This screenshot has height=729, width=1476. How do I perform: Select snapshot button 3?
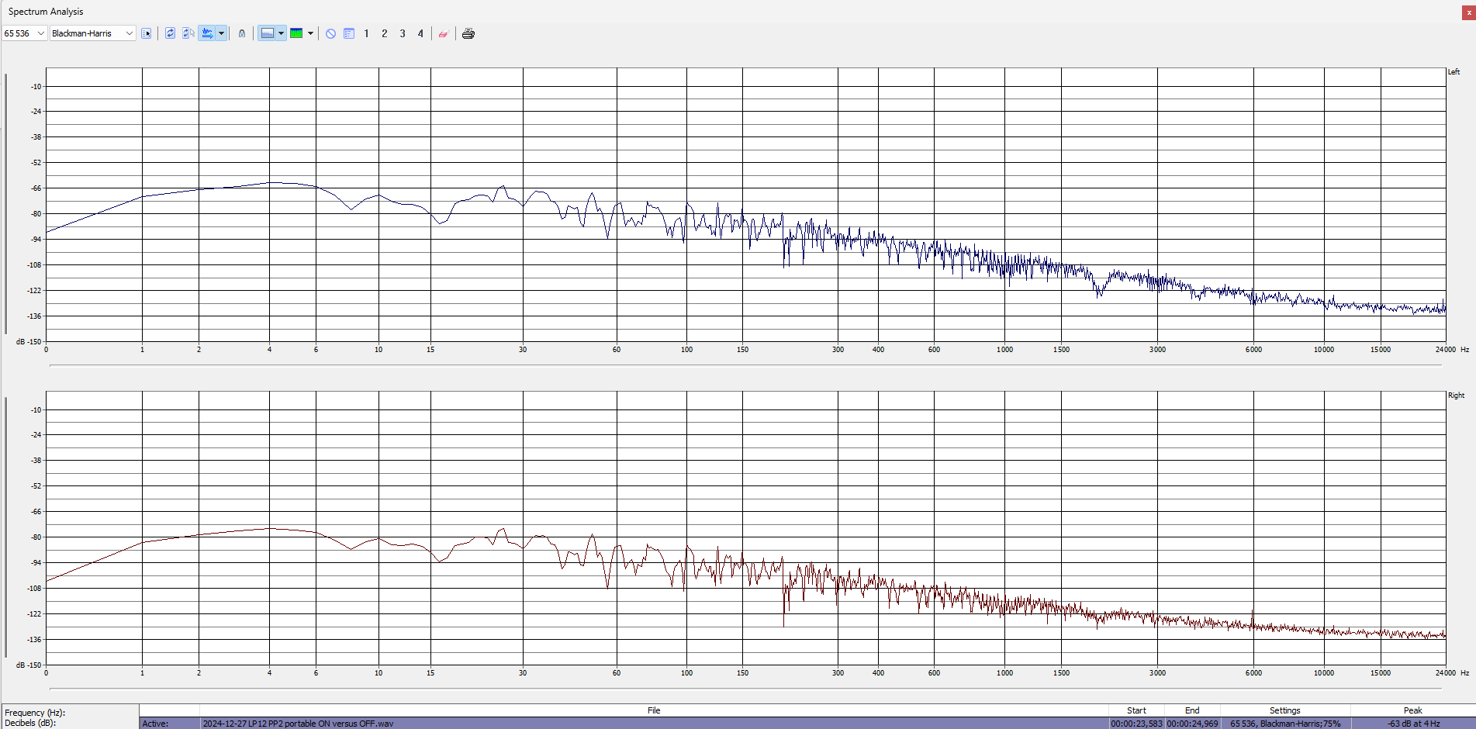click(x=403, y=33)
